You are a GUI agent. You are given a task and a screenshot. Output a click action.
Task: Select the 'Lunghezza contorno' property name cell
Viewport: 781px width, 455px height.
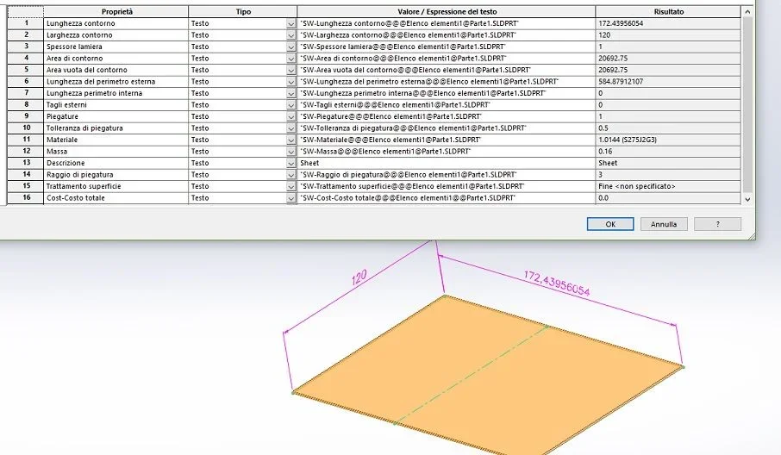pos(116,23)
